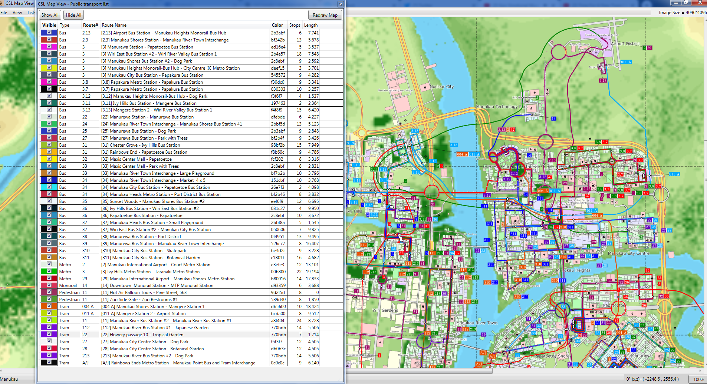Image resolution: width=707 pixels, height=384 pixels.
Task: Open the File menu
Action: tap(4, 13)
